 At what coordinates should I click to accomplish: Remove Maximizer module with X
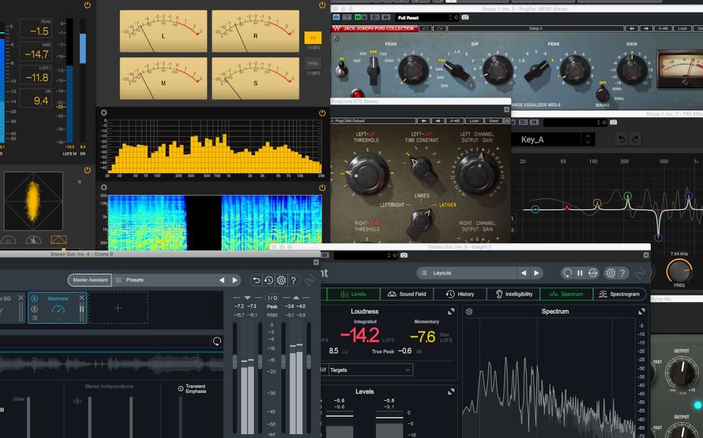(82, 298)
